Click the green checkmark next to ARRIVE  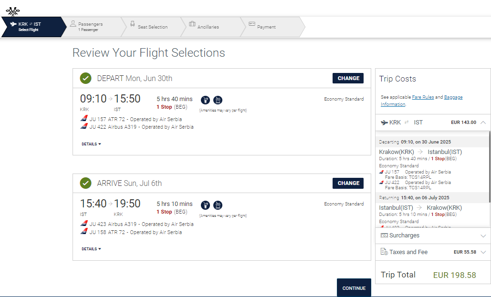tap(85, 183)
